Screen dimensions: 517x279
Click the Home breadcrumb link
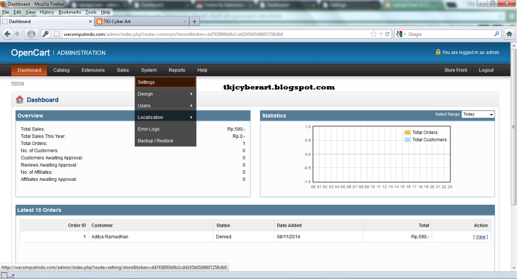(x=18, y=83)
